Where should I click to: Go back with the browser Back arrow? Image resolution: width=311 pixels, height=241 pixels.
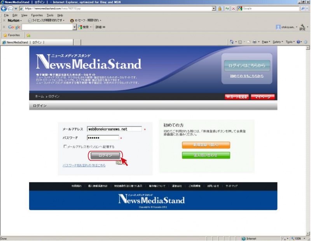click(4, 9)
